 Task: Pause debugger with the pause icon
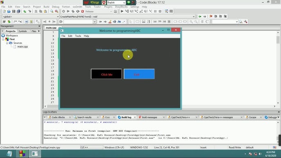click(155, 11)
